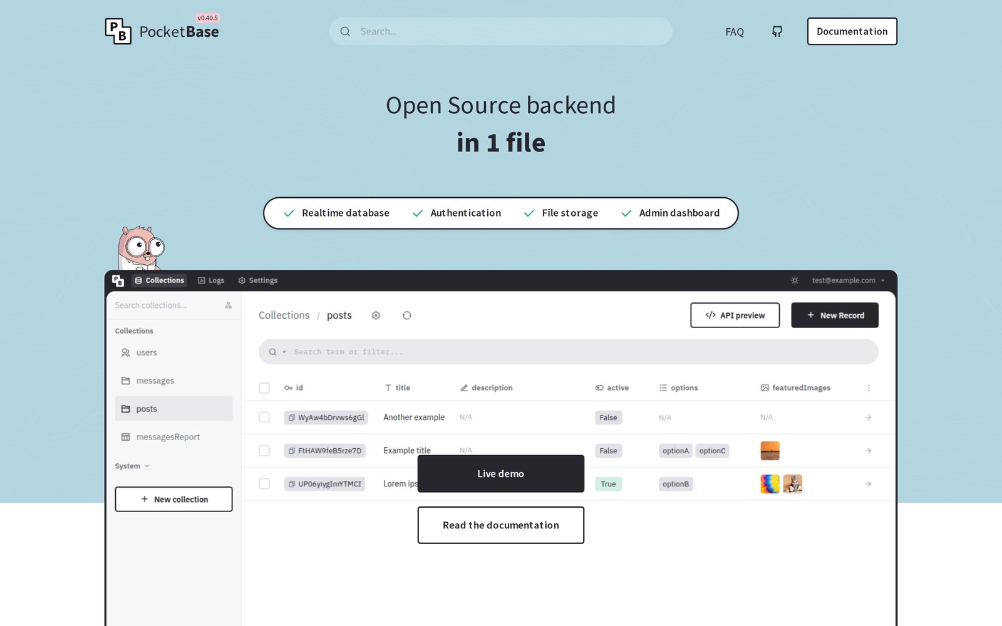Open the table columns options three-dot icon
Image resolution: width=1002 pixels, height=626 pixels.
[x=869, y=388]
